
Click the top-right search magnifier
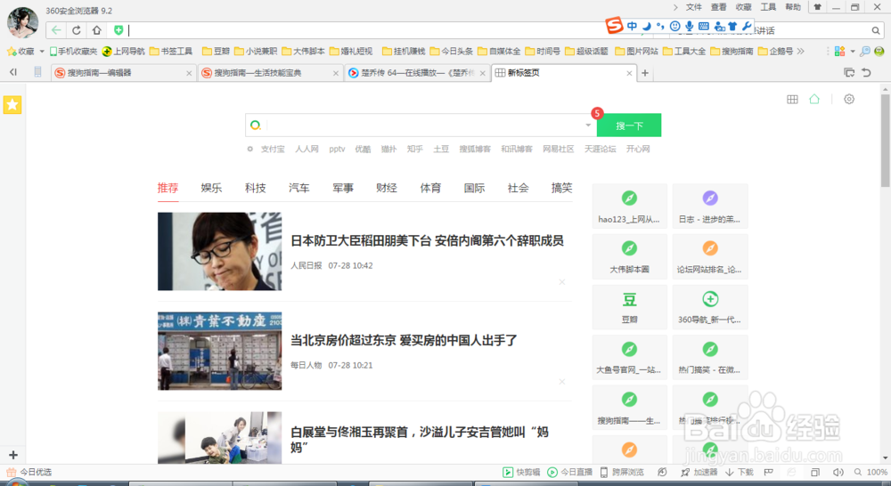point(876,30)
